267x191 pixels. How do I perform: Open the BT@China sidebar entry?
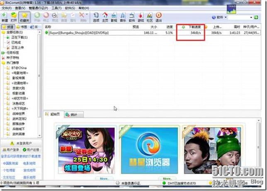[x=19, y=68]
